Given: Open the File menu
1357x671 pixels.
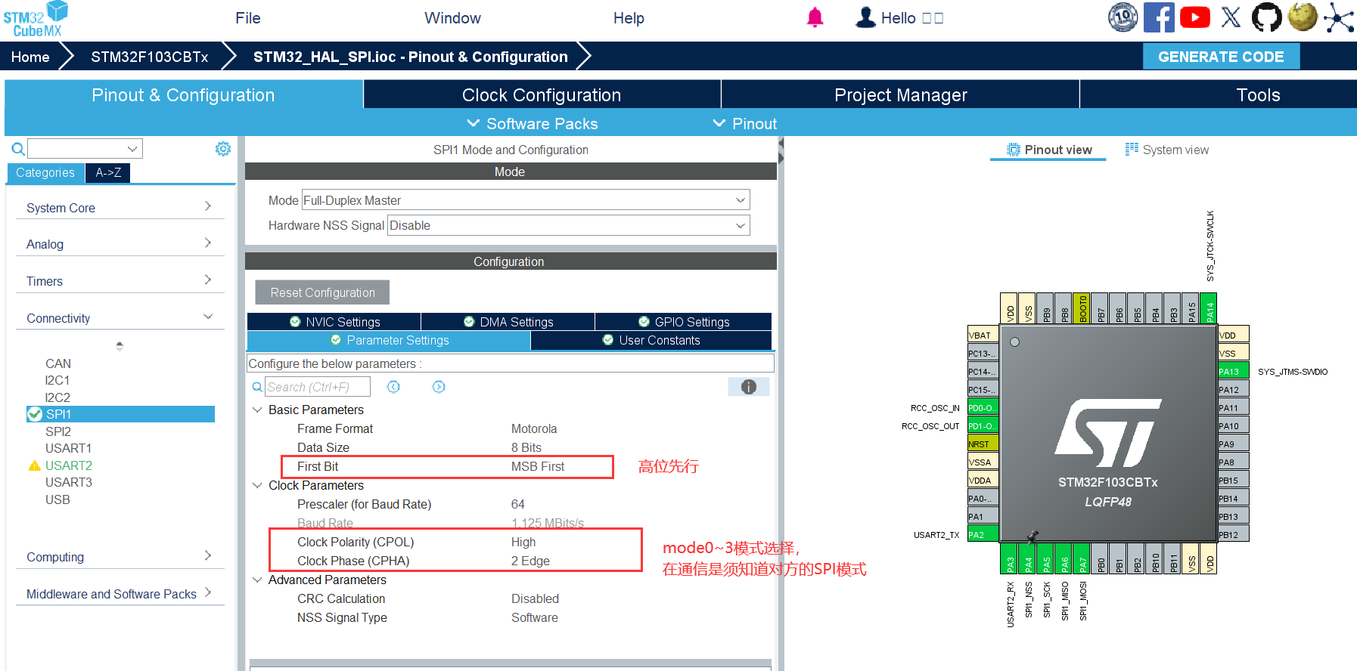Looking at the screenshot, I should pos(248,18).
